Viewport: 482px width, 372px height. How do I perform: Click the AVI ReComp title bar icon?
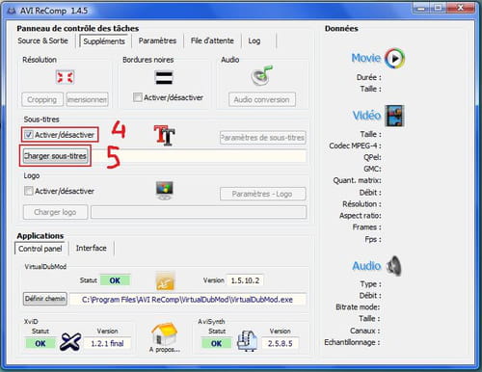[x=12, y=11]
